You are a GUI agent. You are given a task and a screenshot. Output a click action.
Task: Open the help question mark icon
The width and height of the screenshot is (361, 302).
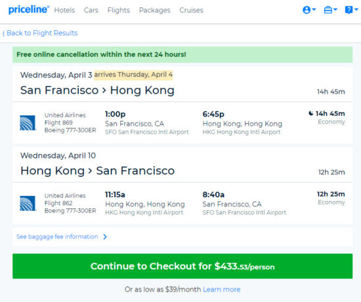349,10
